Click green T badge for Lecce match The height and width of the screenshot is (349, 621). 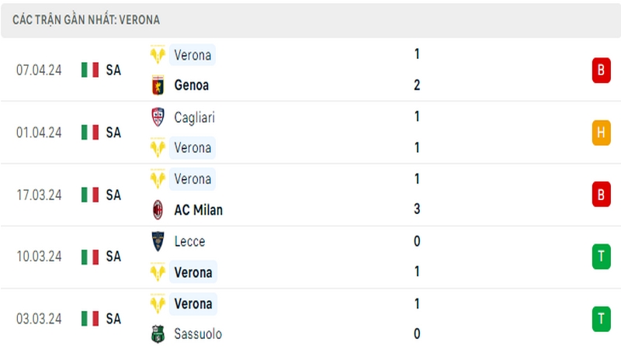click(601, 257)
